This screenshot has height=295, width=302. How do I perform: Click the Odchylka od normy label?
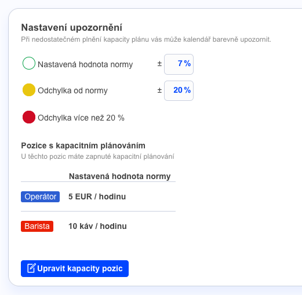pos(72,90)
